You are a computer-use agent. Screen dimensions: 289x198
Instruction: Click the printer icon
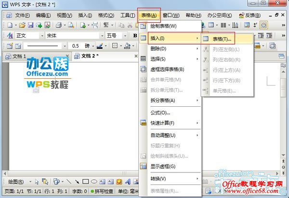pyautogui.click(x=59, y=25)
